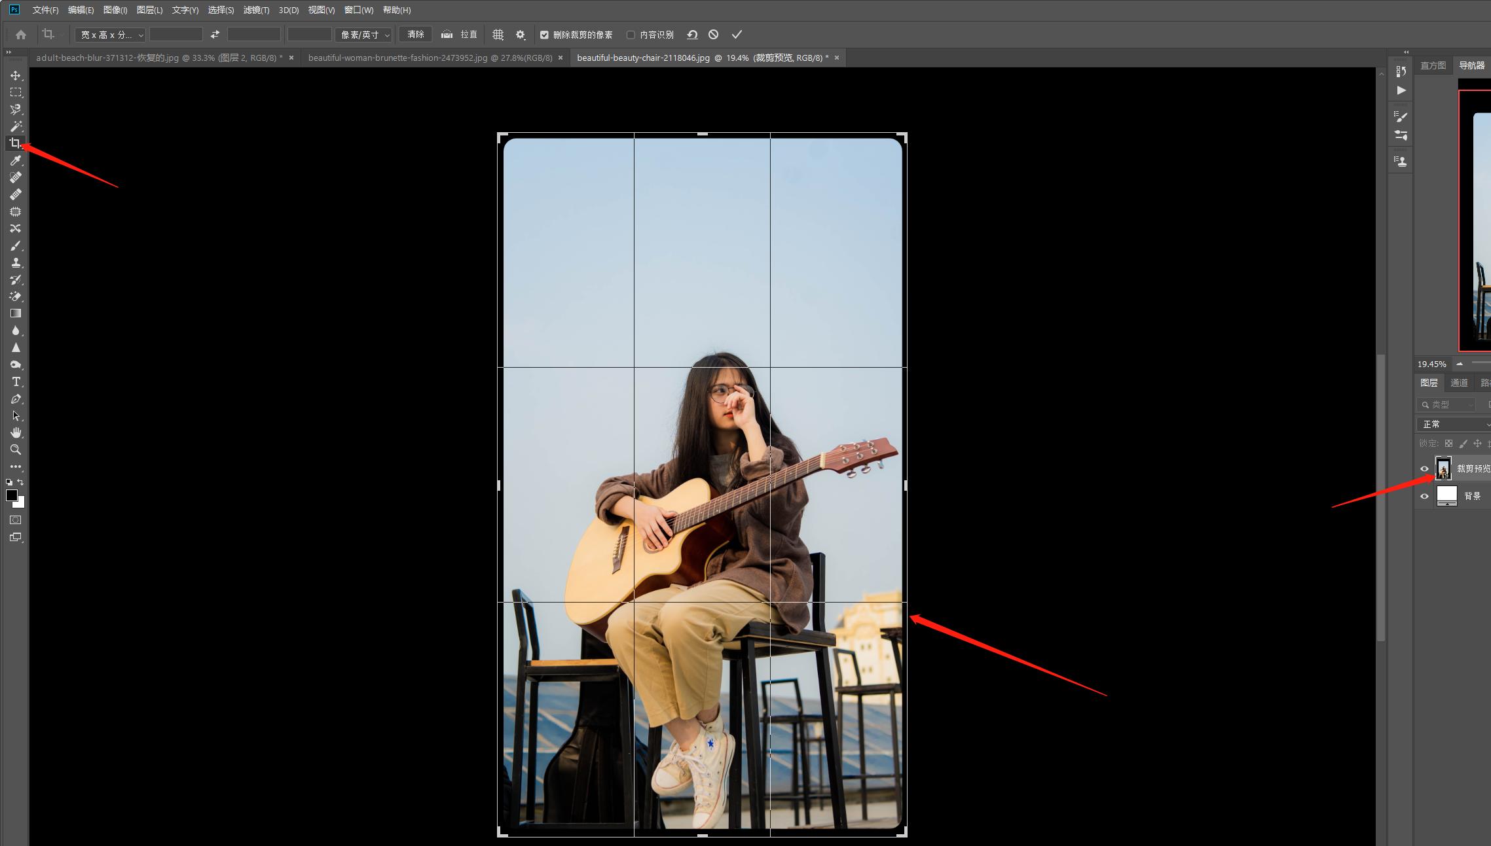
Task: Open the 滤镜(T) menu
Action: coord(256,10)
